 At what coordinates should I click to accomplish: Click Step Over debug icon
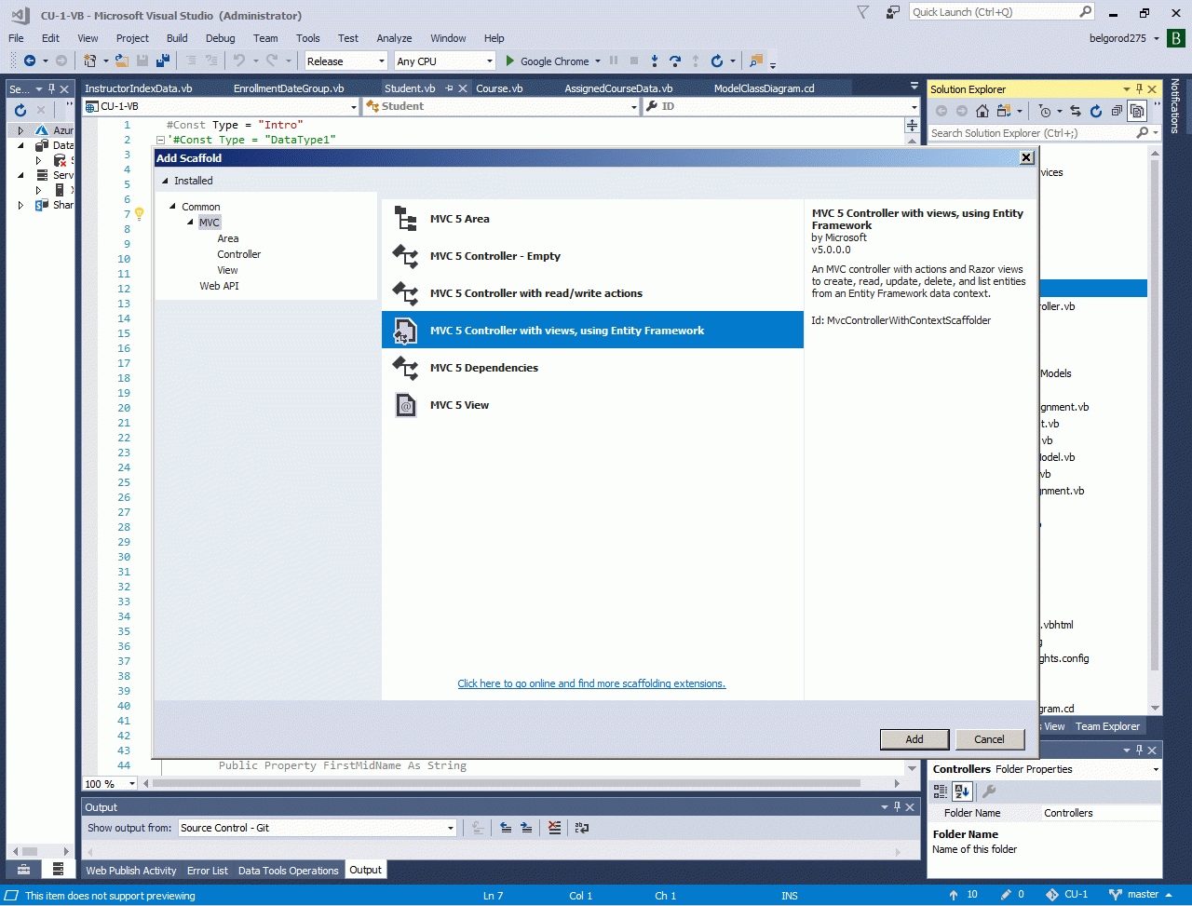click(x=675, y=61)
